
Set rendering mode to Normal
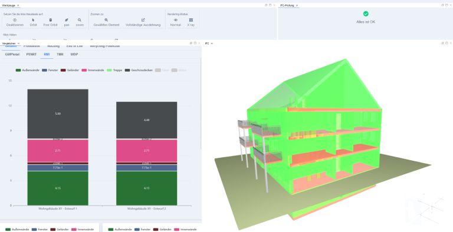(x=175, y=22)
